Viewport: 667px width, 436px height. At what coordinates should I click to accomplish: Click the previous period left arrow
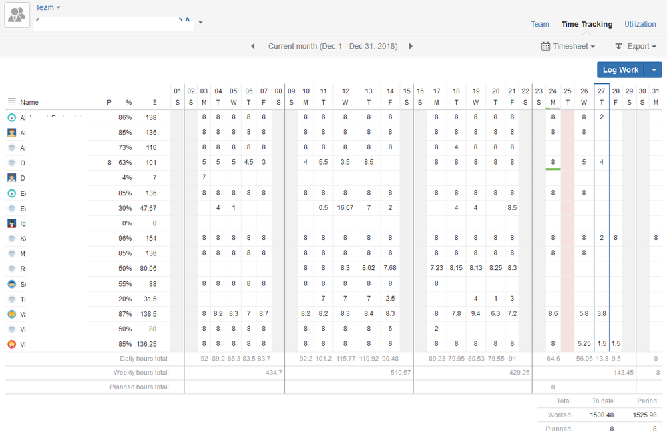pyautogui.click(x=253, y=46)
